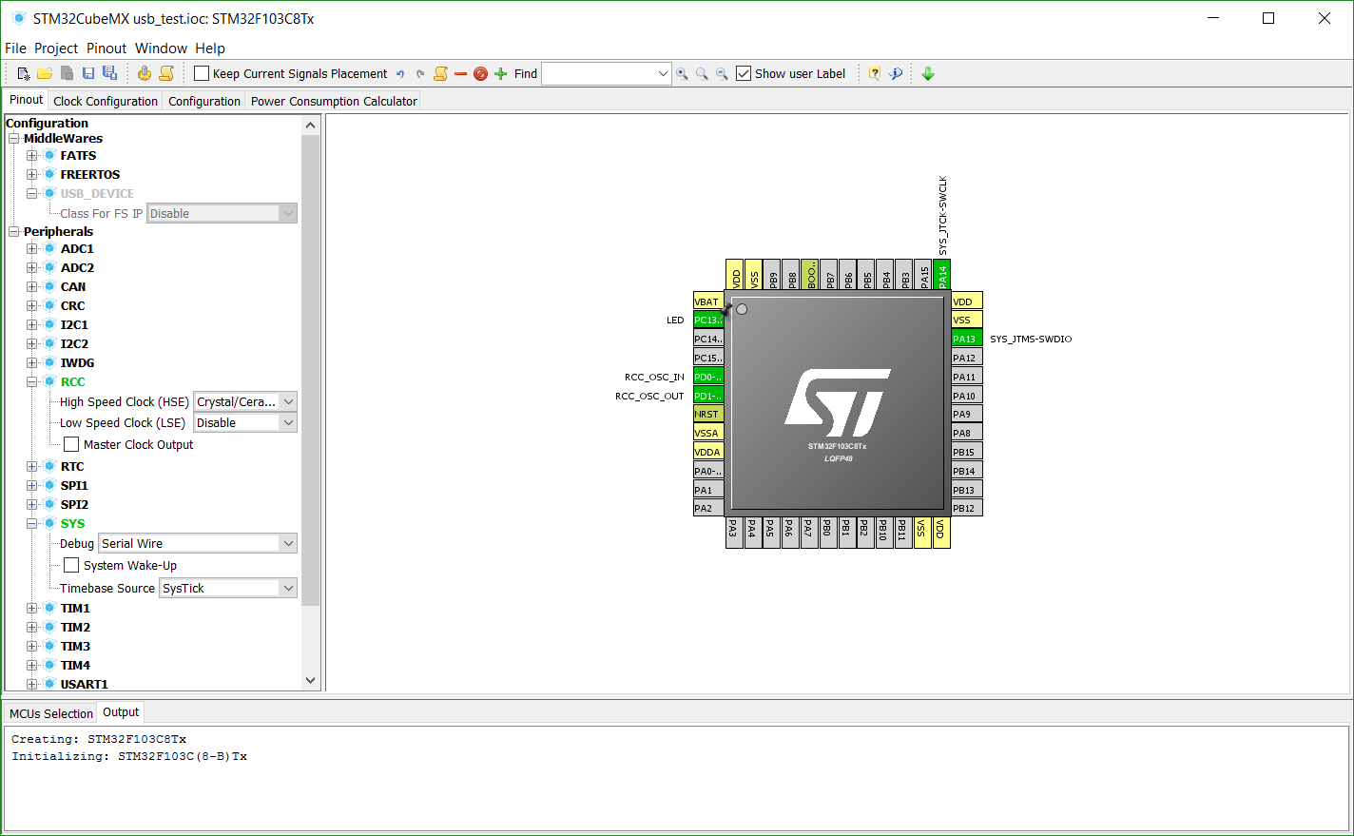Click the Generate Code gear icon
Screen dimensions: 1354x836
pyautogui.click(x=145, y=73)
